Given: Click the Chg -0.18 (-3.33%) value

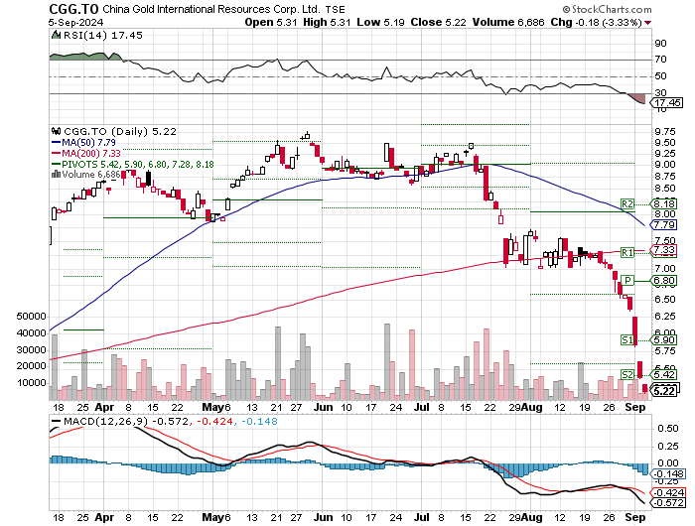Looking at the screenshot, I should [x=596, y=22].
